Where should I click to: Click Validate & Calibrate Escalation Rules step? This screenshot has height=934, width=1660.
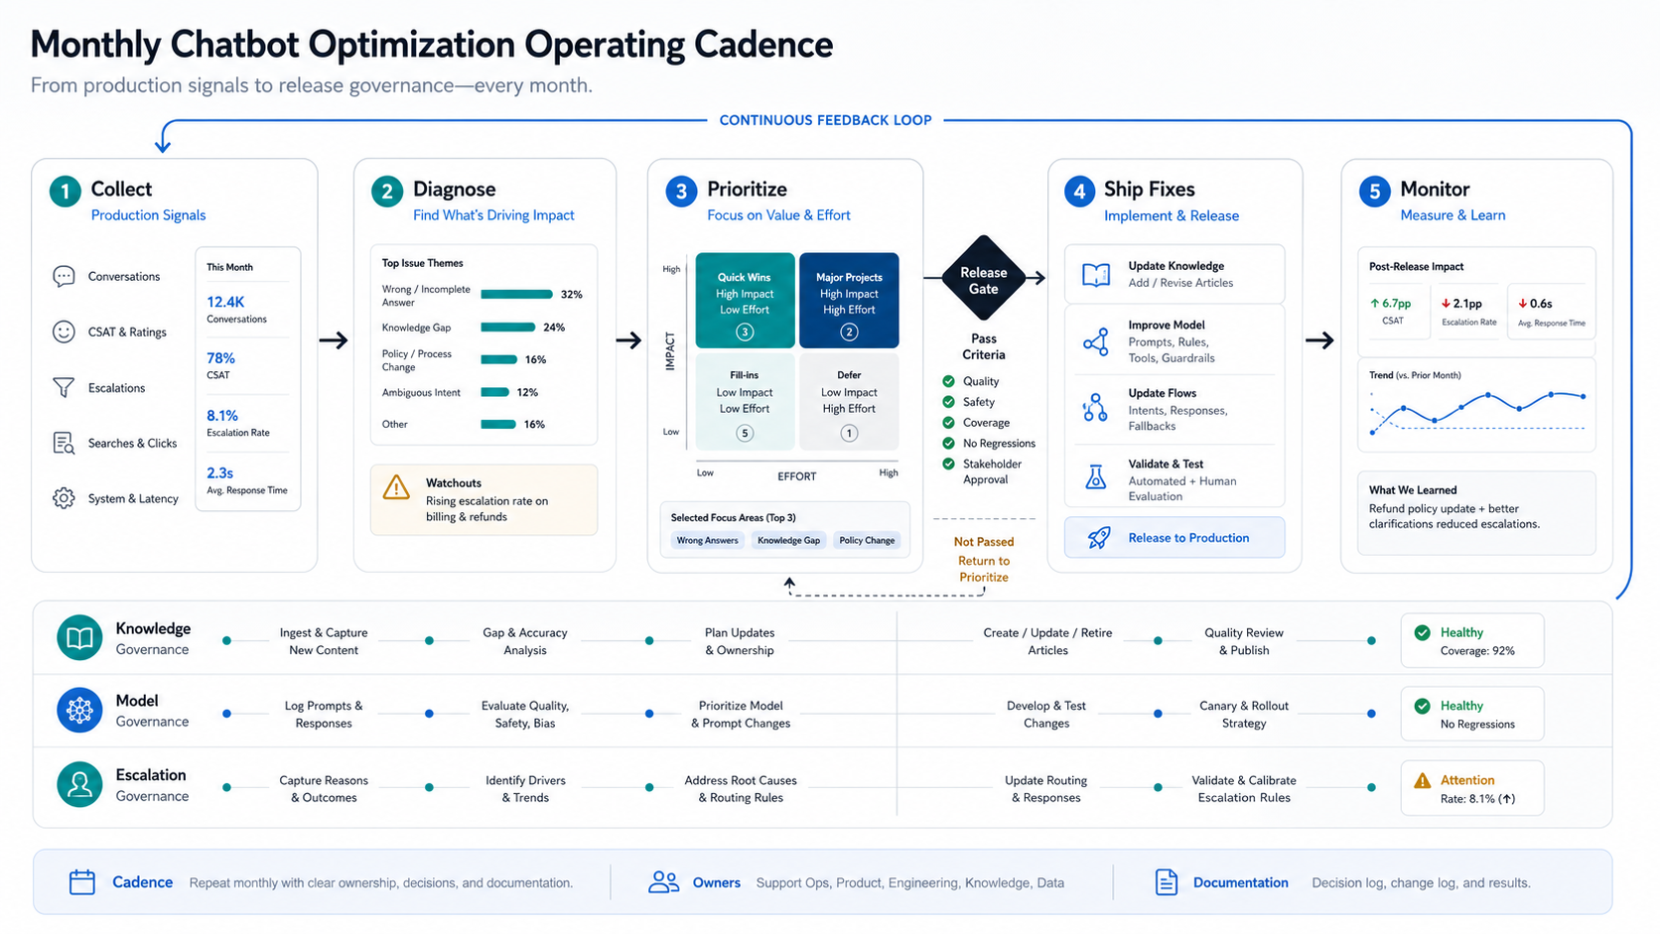(1244, 789)
